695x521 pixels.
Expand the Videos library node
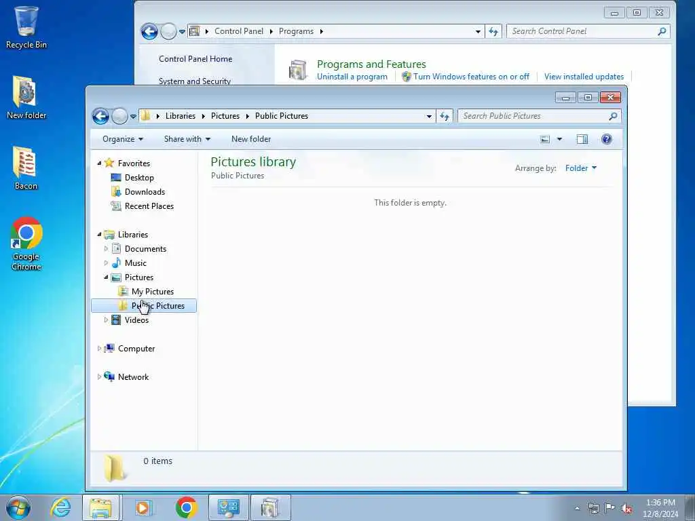click(106, 320)
